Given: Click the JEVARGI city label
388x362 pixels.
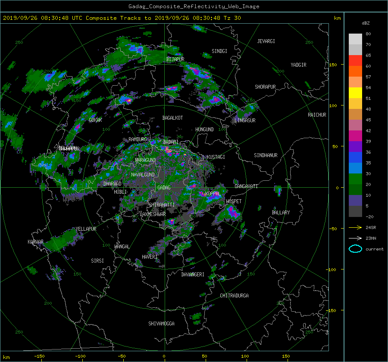Looking at the screenshot, I should pos(266,41).
